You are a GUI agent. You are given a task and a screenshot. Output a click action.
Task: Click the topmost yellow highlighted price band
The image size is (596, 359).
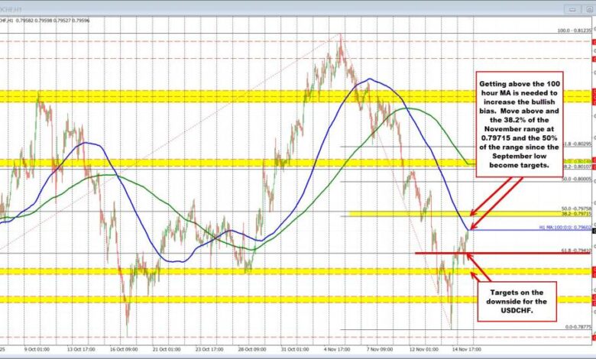[x=229, y=95]
